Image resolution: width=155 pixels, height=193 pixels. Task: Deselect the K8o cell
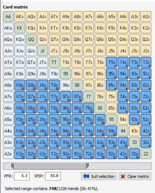tap(20, 85)
